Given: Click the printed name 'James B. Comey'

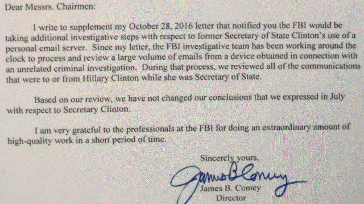Looking at the screenshot, I should [230, 188].
